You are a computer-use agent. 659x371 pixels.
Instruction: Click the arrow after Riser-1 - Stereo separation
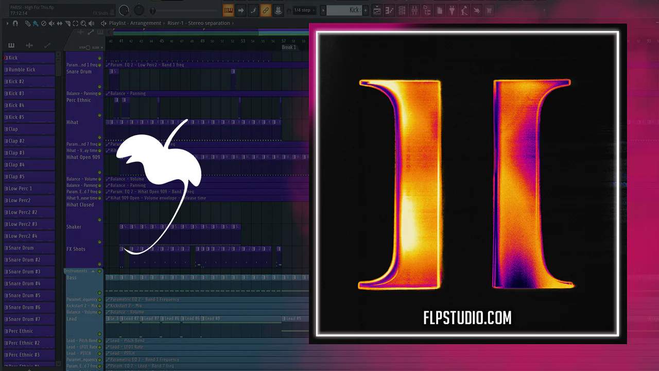click(x=232, y=23)
